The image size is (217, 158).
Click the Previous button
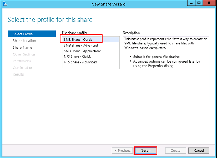click(122, 150)
